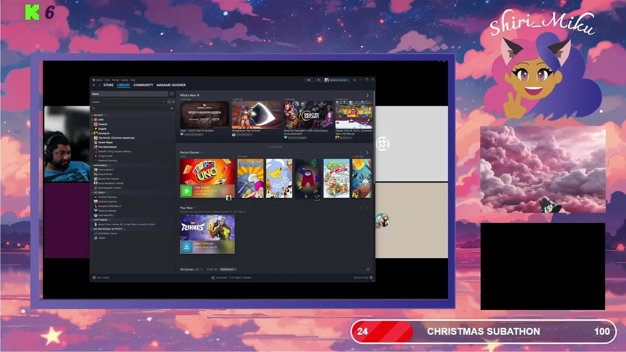Click the scroll-to-top button beside All Games
The height and width of the screenshot is (352, 626).
pyautogui.click(x=368, y=269)
